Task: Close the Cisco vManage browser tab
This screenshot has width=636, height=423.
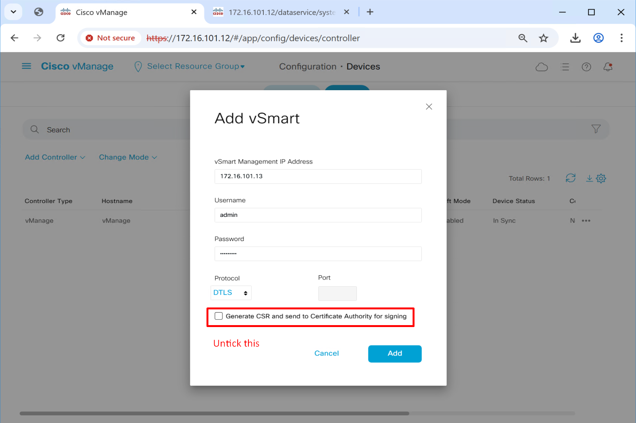Action: 194,12
